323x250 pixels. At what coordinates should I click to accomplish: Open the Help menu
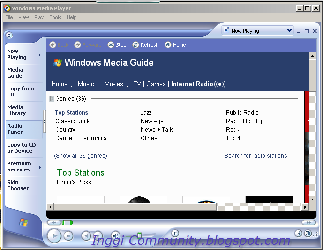click(71, 17)
